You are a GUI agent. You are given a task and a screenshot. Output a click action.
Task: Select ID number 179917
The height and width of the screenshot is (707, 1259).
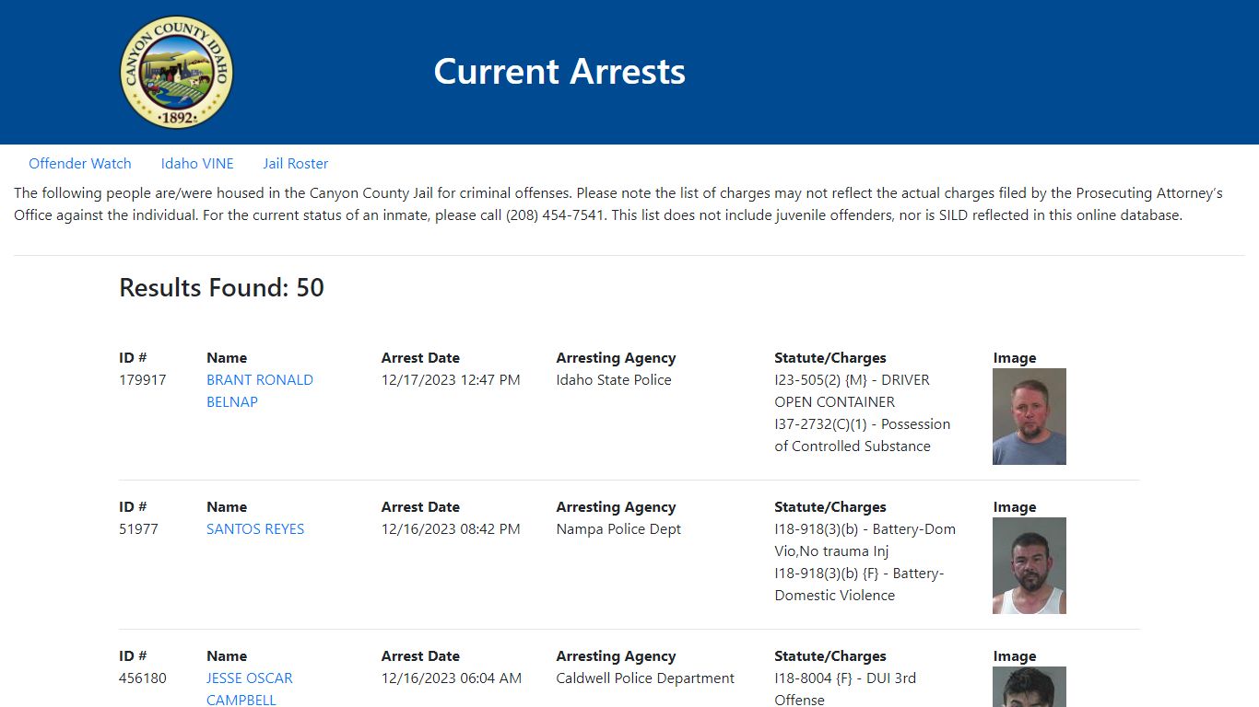click(x=143, y=380)
